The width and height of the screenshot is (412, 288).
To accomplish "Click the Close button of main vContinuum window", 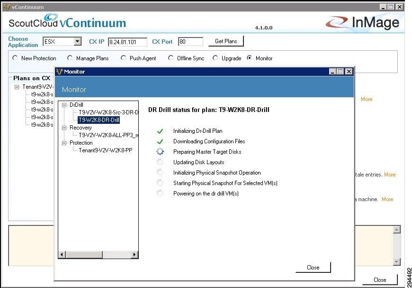I will (380, 280).
